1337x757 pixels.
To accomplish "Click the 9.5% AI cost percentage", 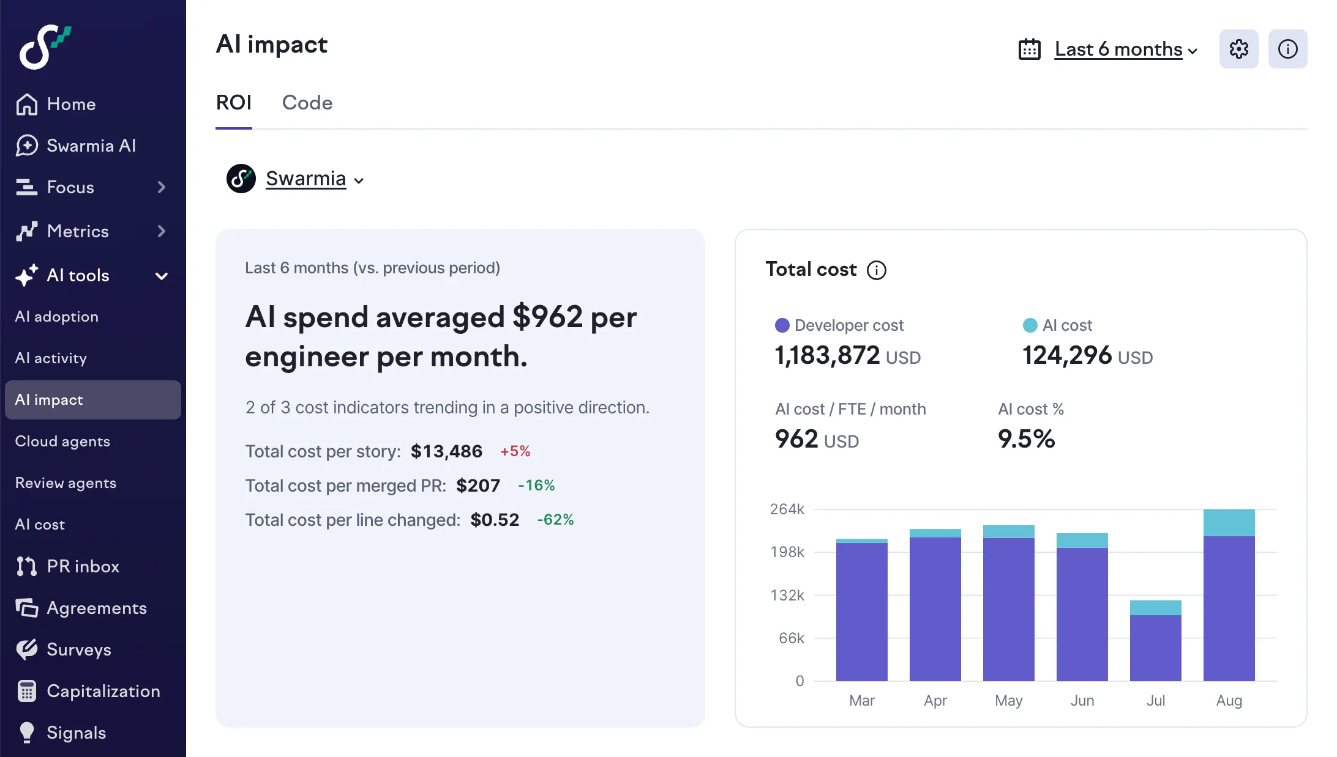I will tap(1027, 438).
